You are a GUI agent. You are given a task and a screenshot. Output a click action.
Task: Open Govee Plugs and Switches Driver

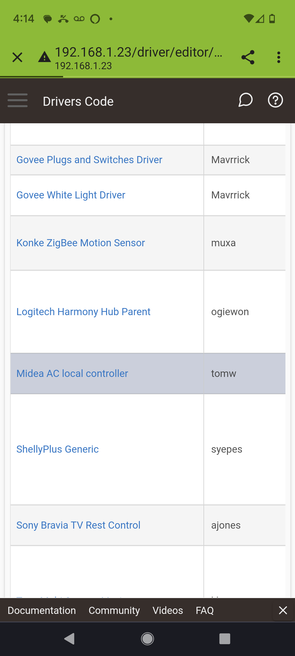[89, 160]
